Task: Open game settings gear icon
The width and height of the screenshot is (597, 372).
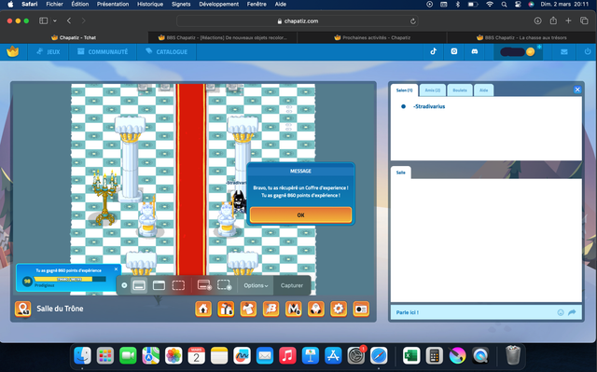Action: (339, 309)
